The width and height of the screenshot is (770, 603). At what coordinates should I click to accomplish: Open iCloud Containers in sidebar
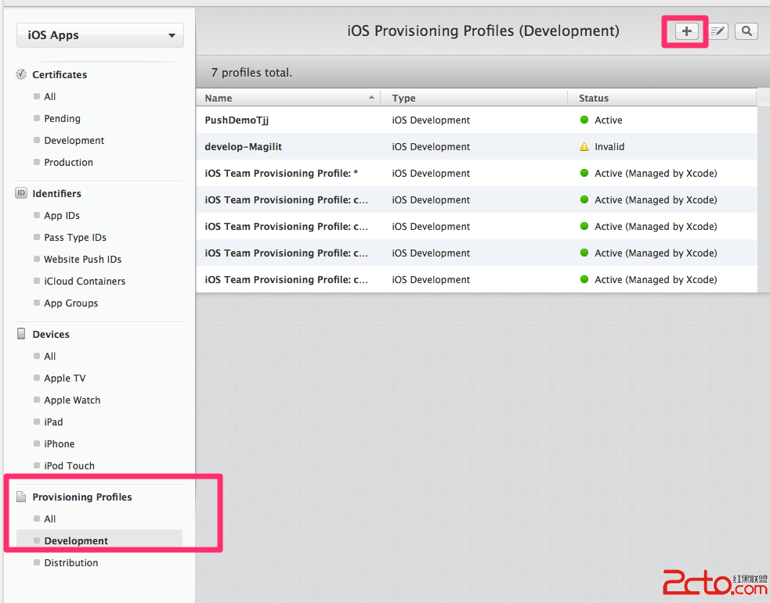click(85, 281)
